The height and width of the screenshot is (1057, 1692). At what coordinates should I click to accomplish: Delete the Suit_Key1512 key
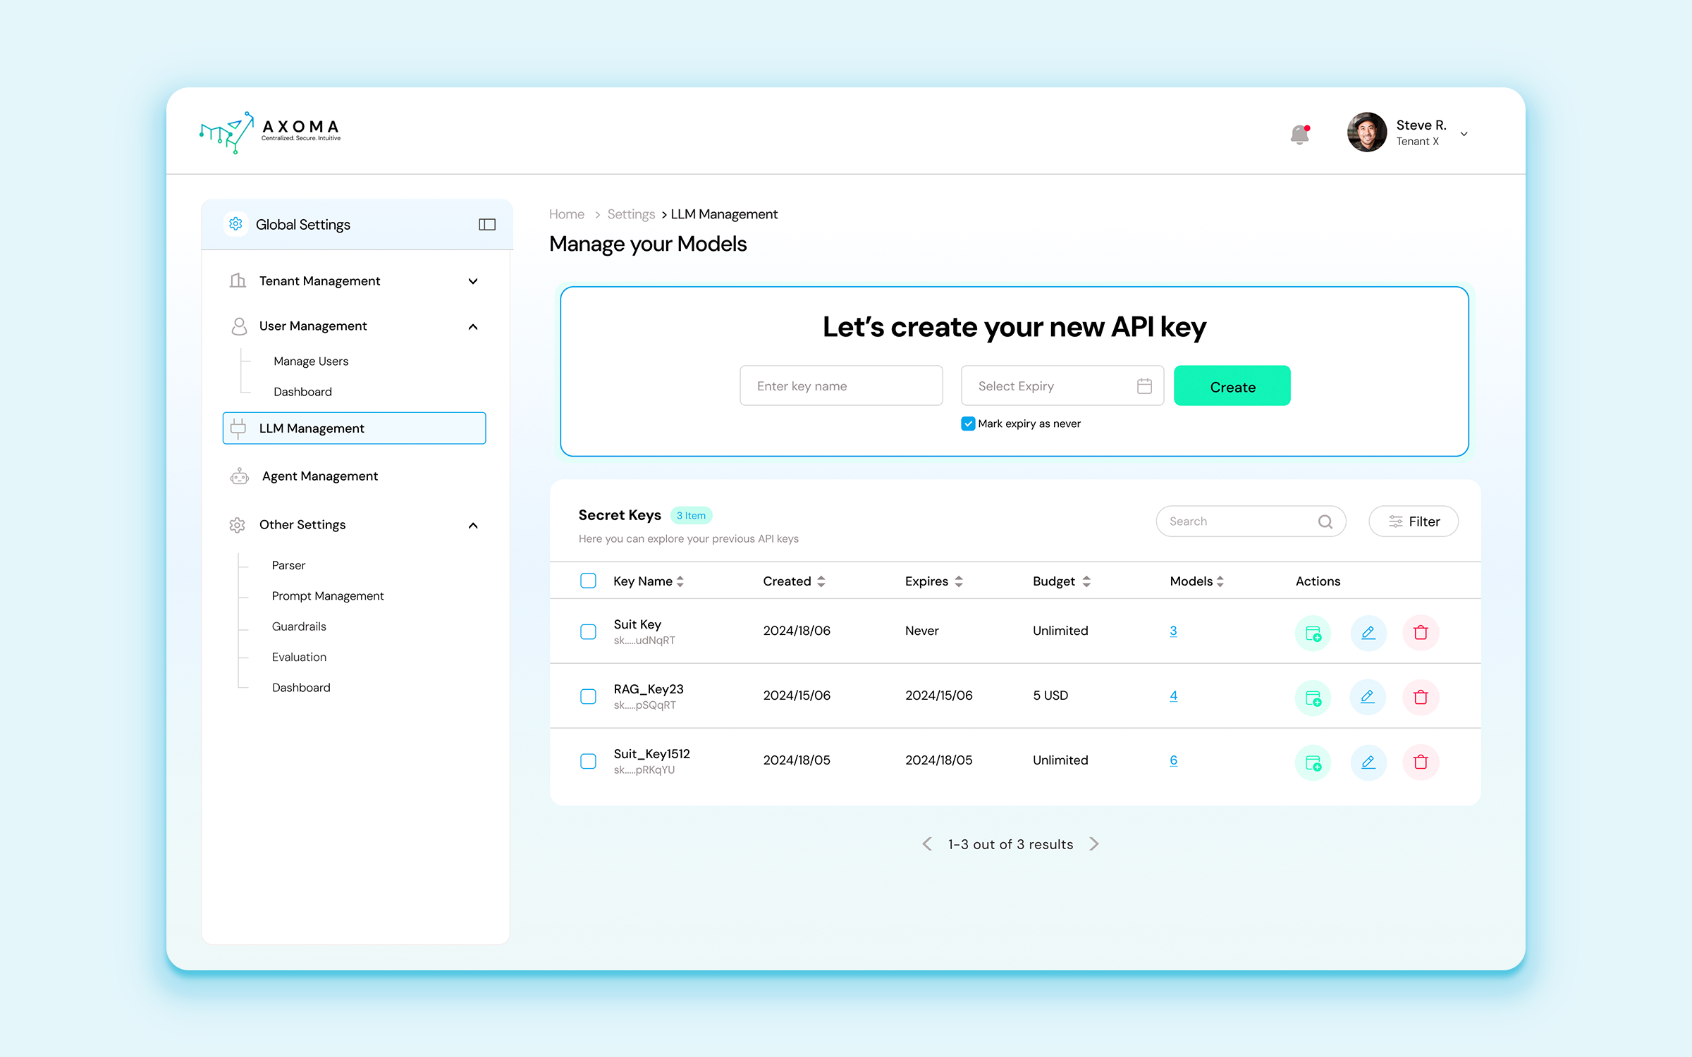click(x=1420, y=762)
